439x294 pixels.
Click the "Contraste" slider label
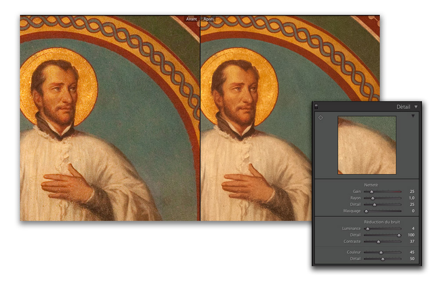pos(352,241)
